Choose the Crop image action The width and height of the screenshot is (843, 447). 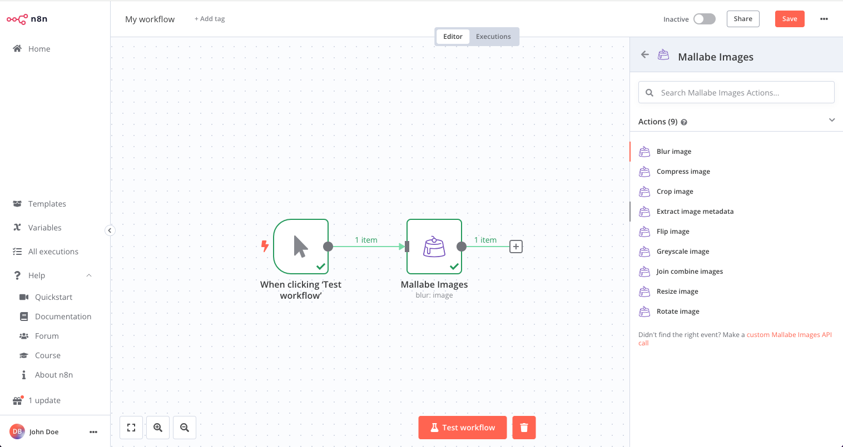736,192
